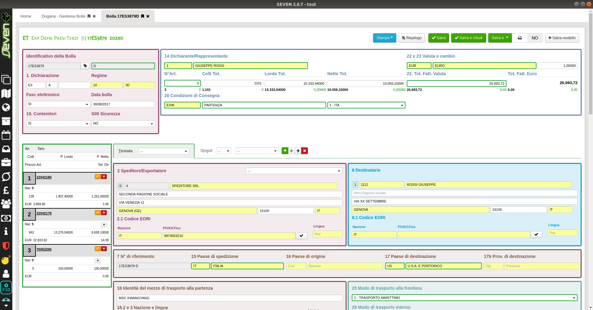
Task: Click the F10 shortcut sidebar button
Action: coord(6,288)
